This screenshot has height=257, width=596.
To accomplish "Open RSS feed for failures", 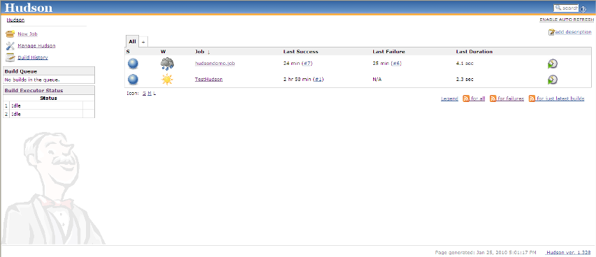I will (507, 99).
